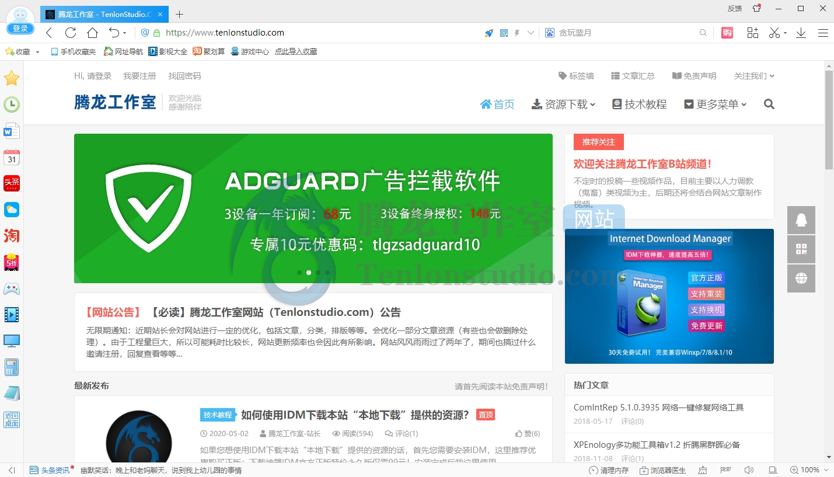Expand the 资源下载 menu
The height and width of the screenshot is (477, 834).
(564, 105)
